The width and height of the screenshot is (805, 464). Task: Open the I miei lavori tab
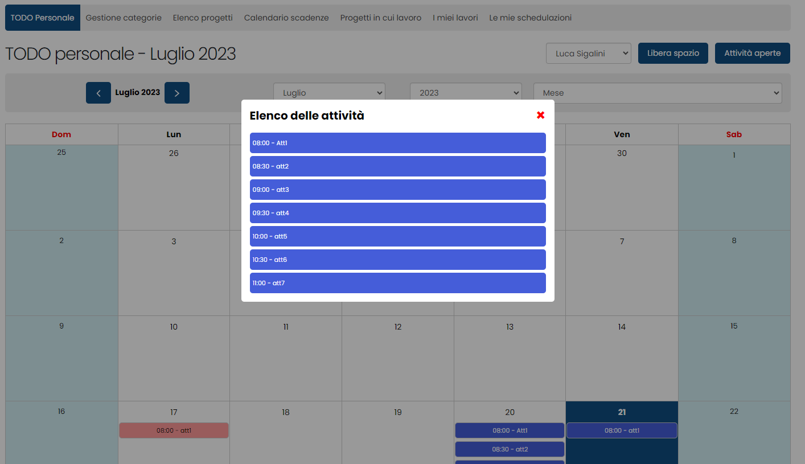point(455,18)
